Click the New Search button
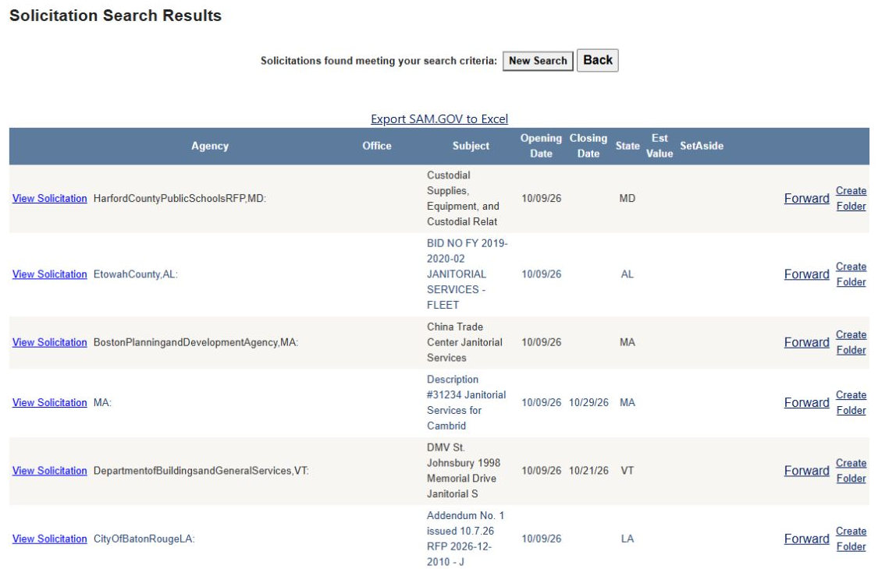The height and width of the screenshot is (569, 878). 538,61
